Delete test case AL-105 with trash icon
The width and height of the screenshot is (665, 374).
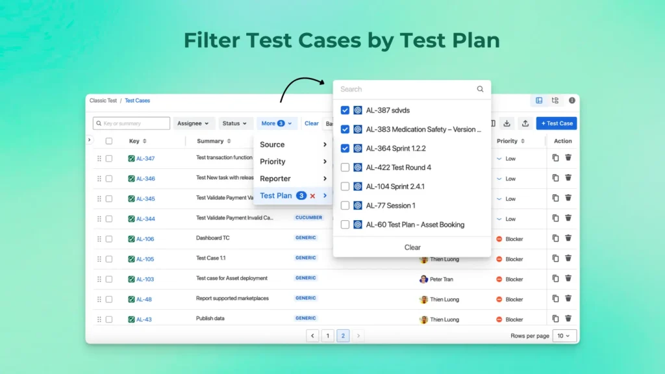tap(568, 258)
